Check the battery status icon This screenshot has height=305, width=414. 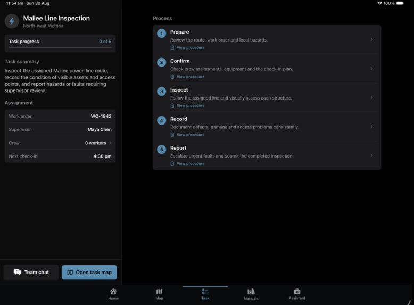(x=400, y=3)
